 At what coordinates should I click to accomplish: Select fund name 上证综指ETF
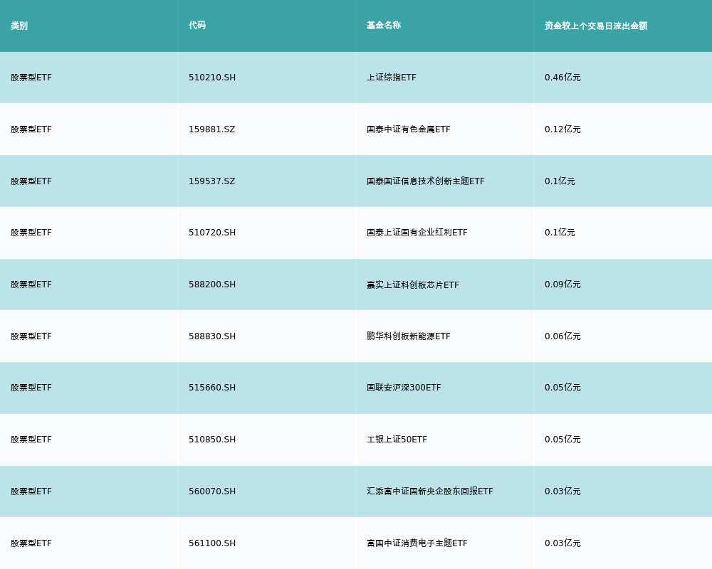coord(392,77)
